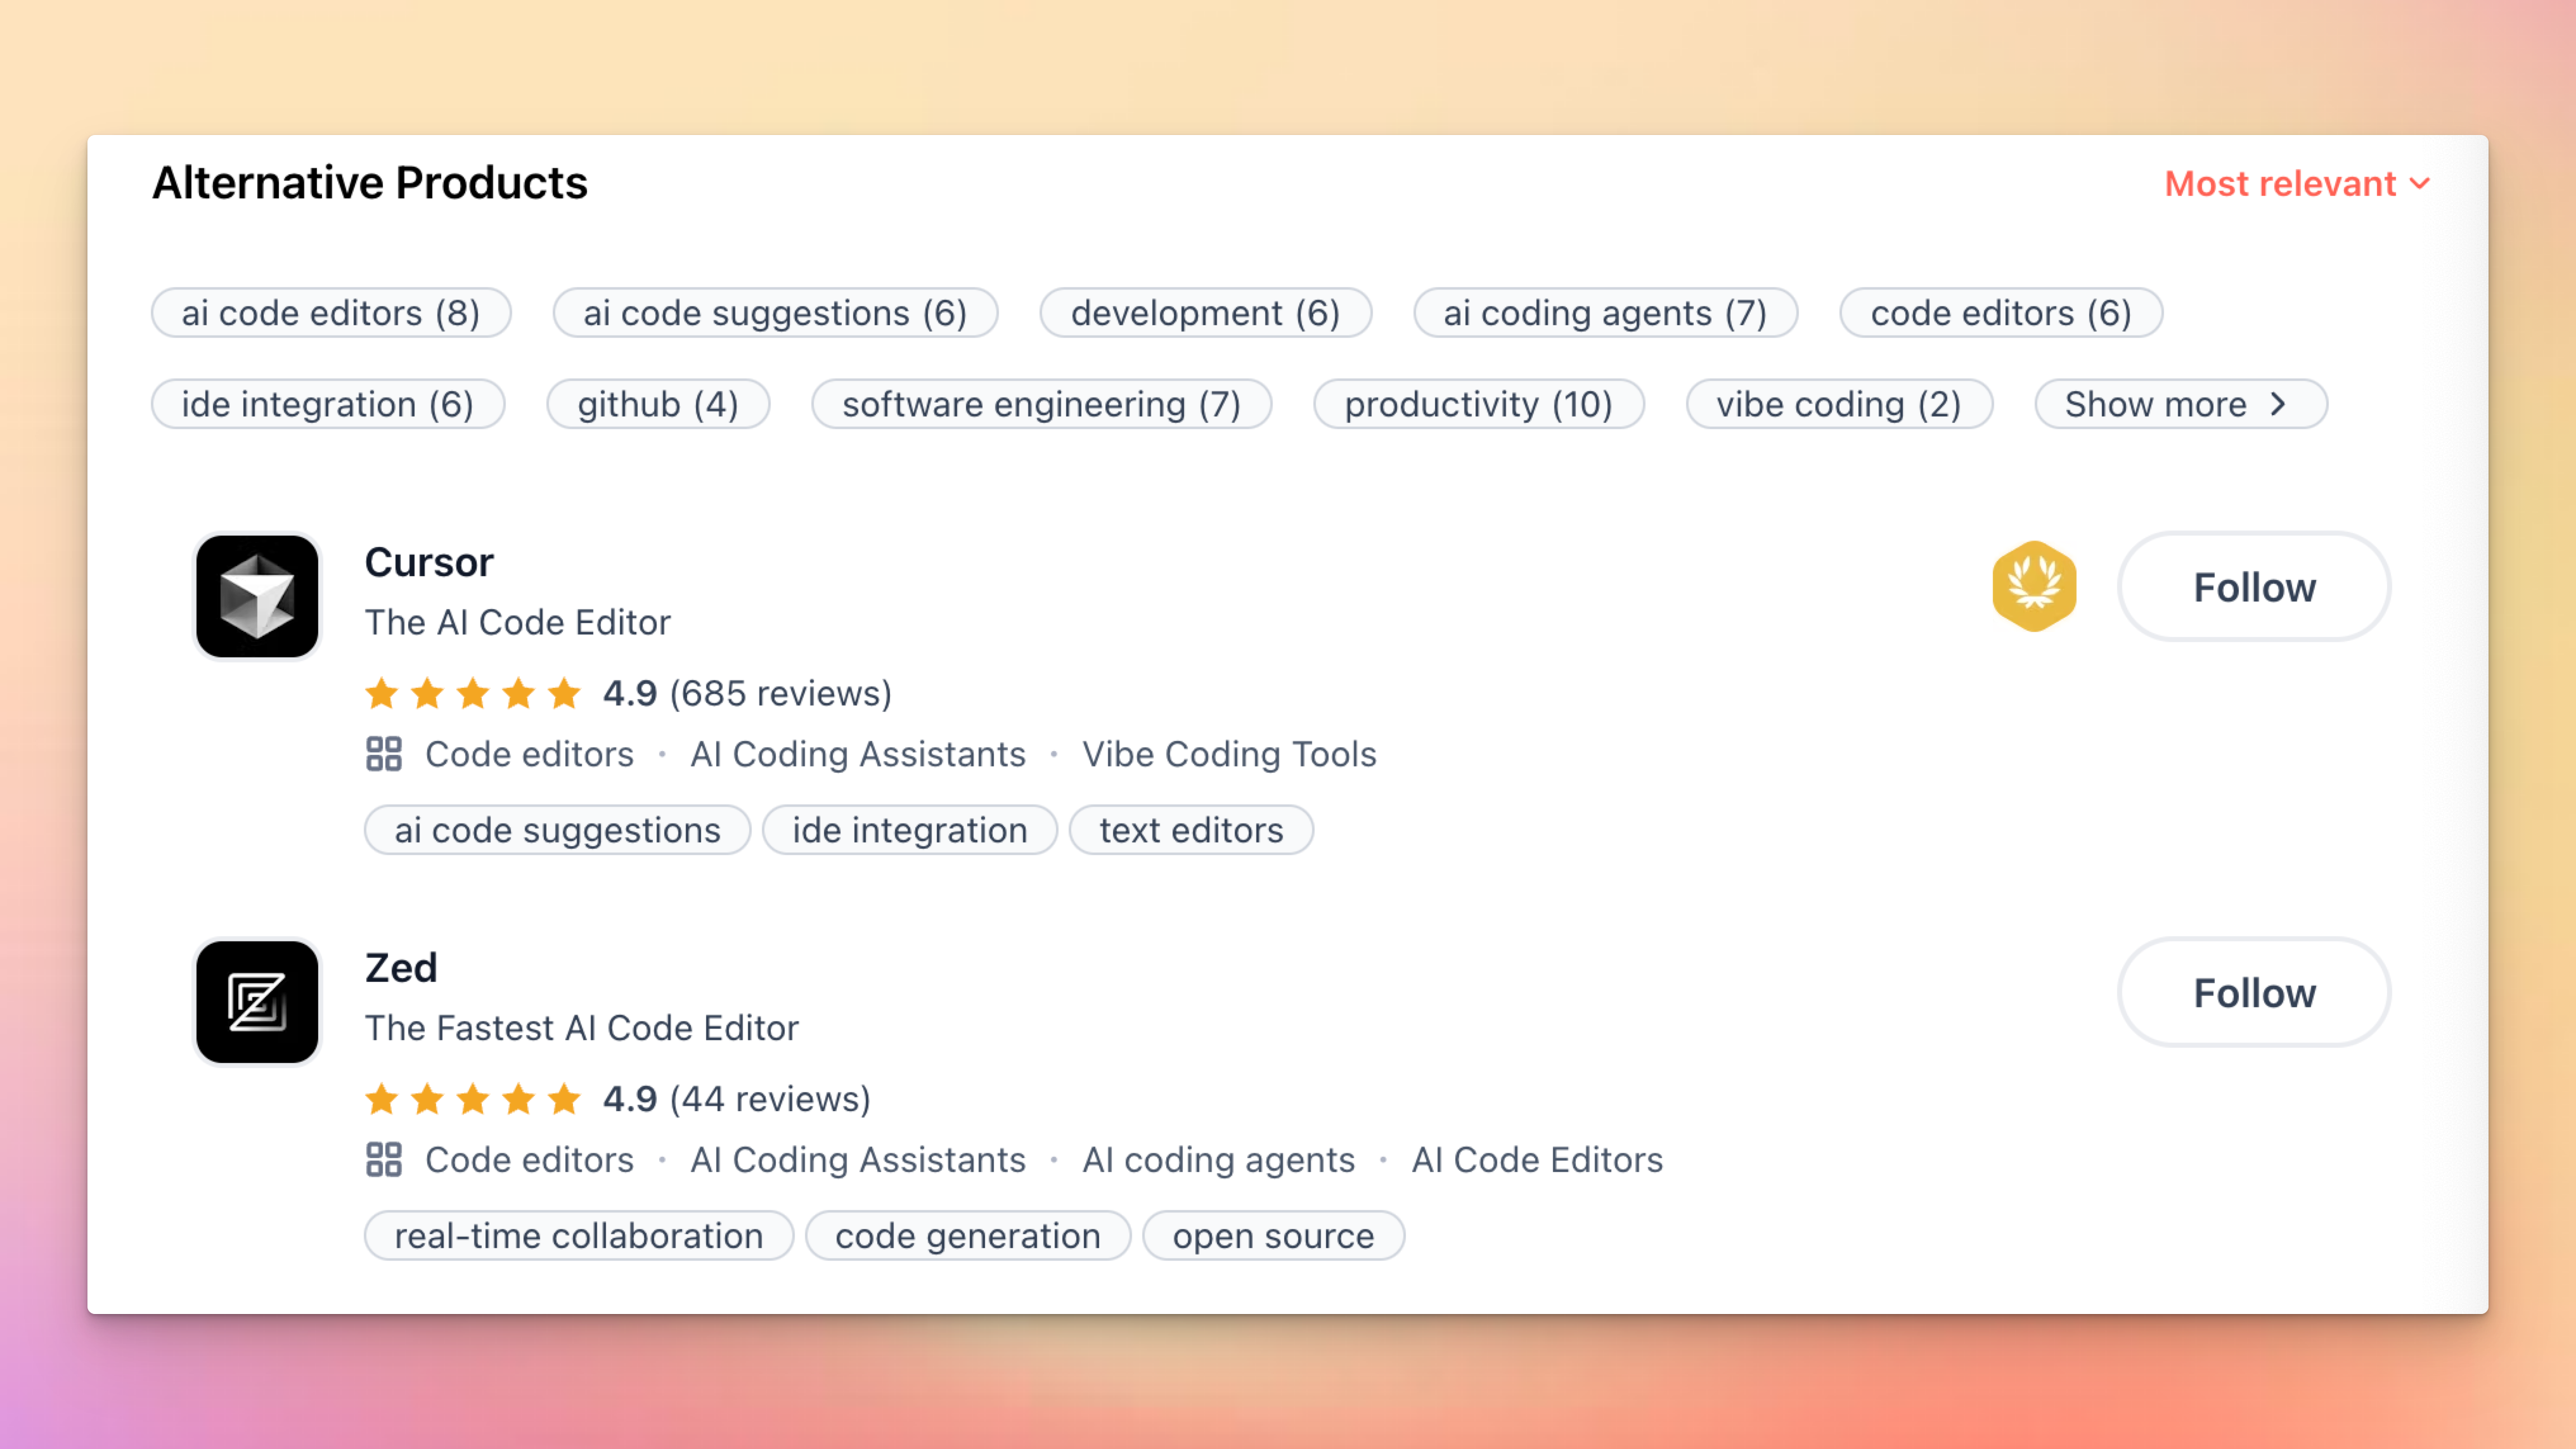
Task: Expand tags with Show more
Action: coord(2179,404)
